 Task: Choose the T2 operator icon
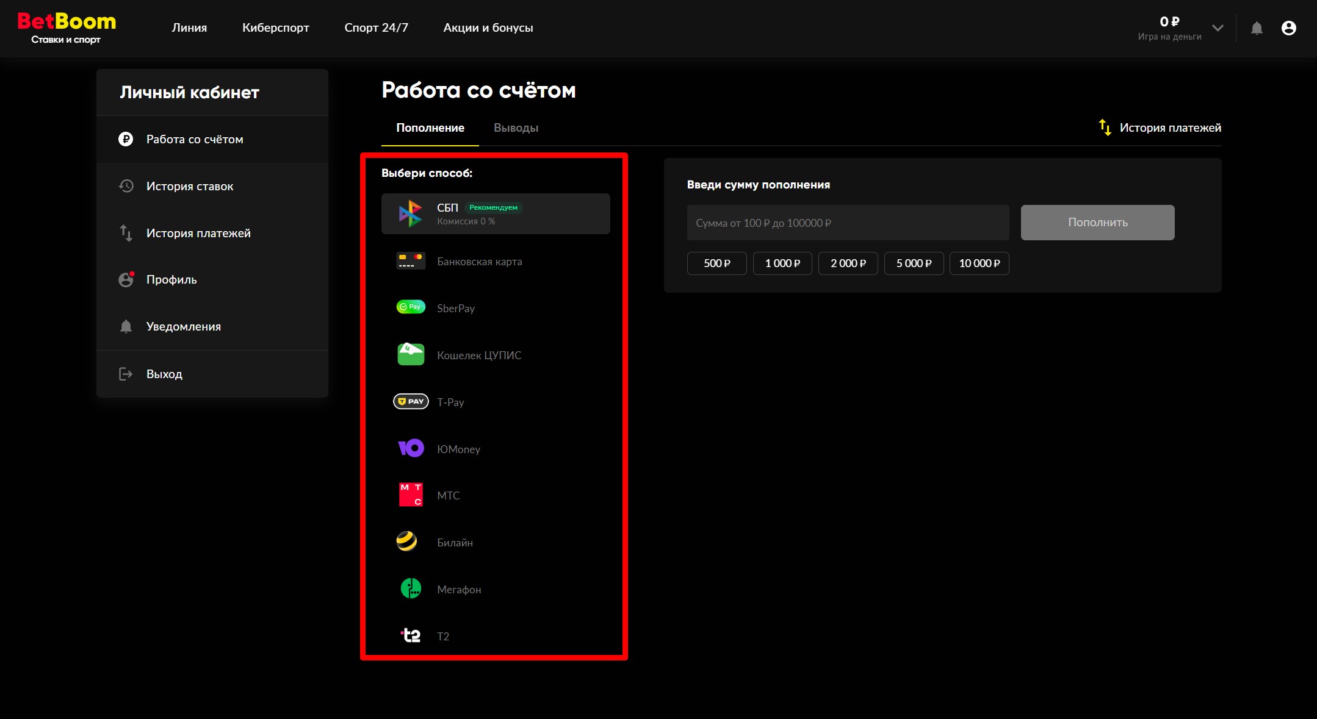411,635
